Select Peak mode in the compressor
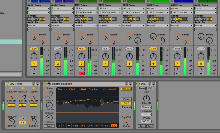Screen dimensions: 220x133 tap(126, 99)
